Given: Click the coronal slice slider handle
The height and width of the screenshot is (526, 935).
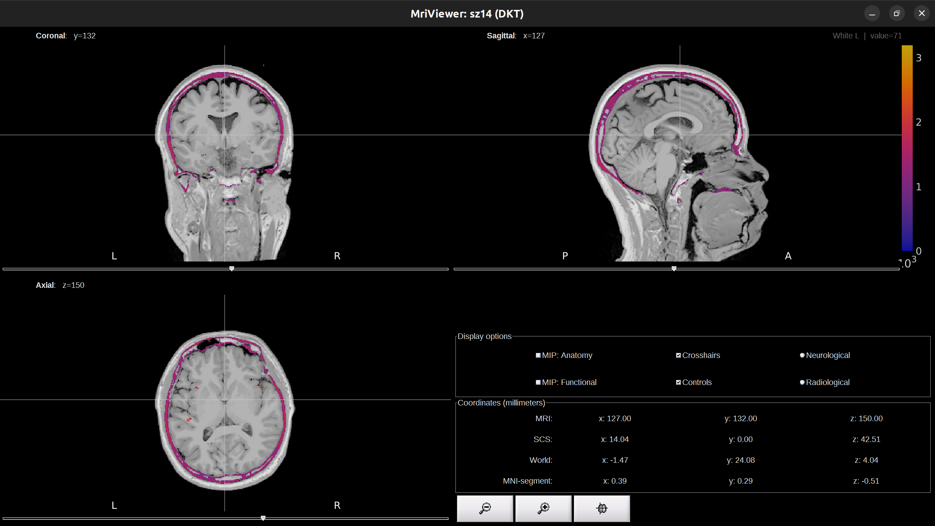Looking at the screenshot, I should (232, 268).
